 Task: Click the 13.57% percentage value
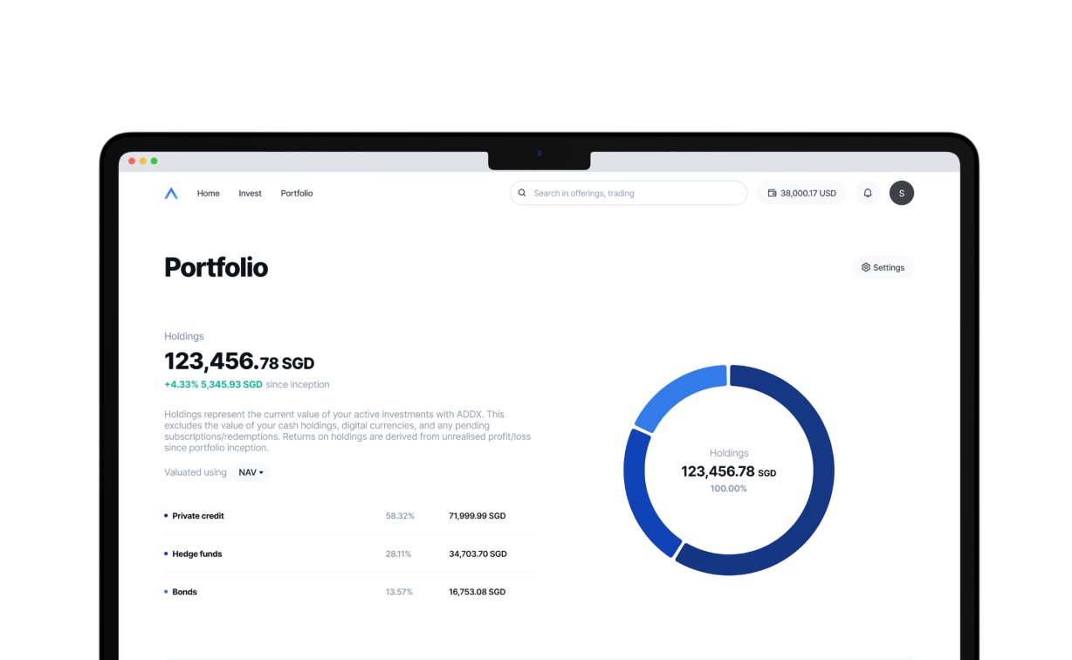tap(399, 592)
